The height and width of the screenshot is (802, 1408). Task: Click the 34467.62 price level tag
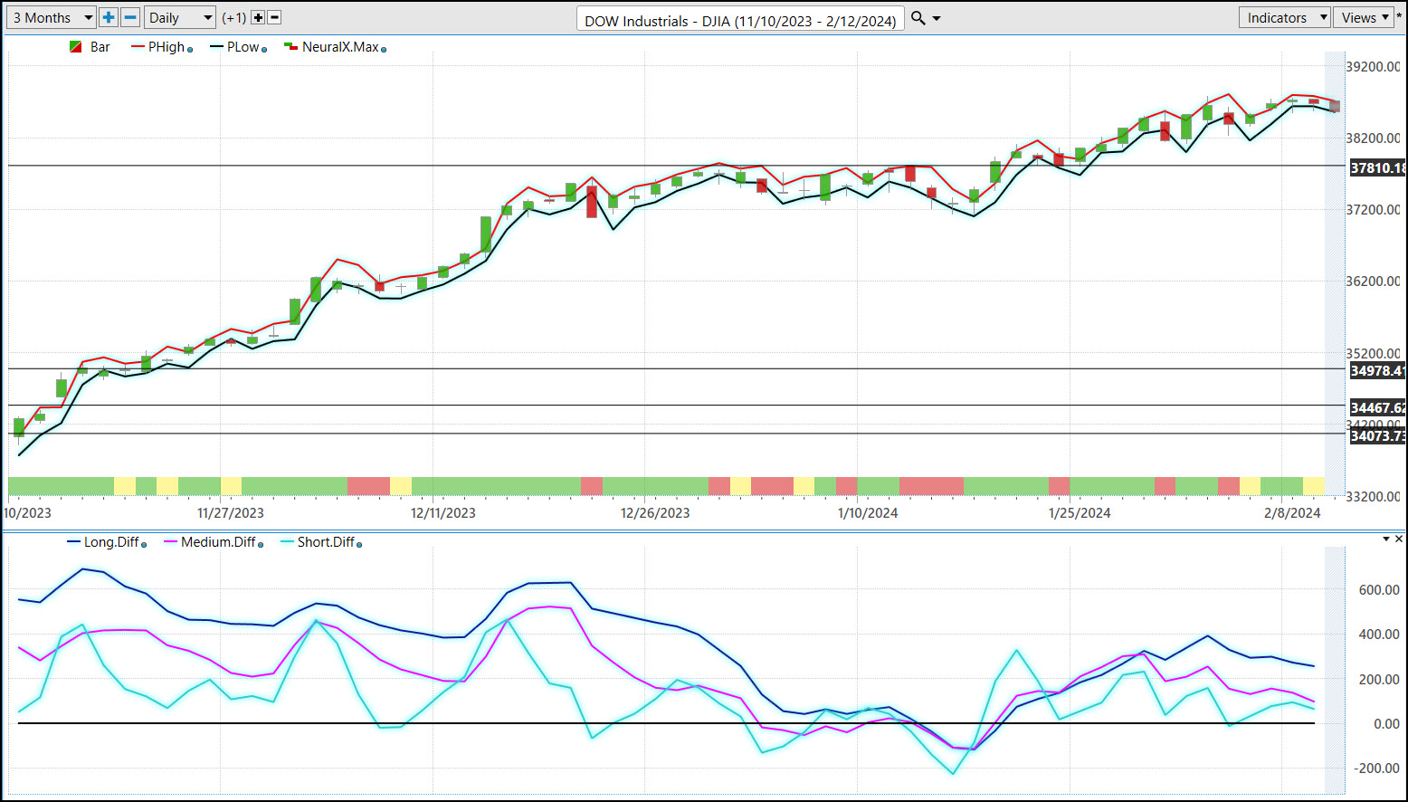1377,408
